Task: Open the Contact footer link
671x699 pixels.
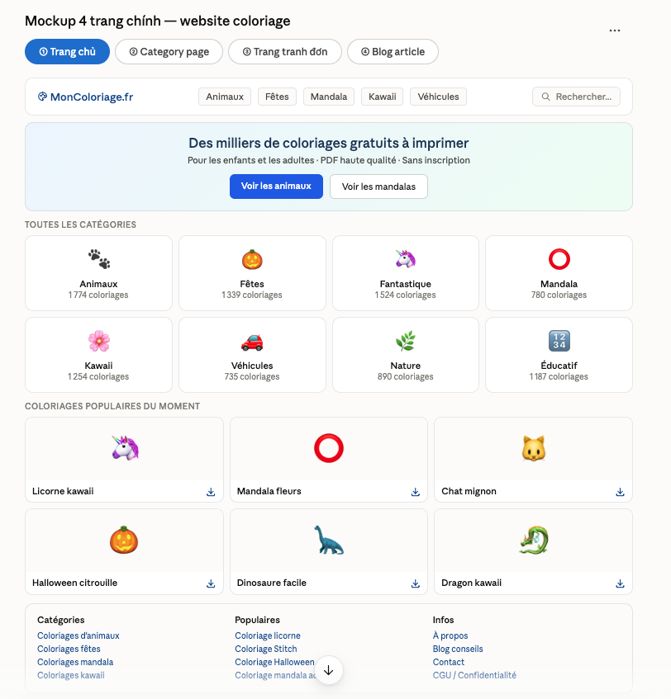Action: pos(448,663)
